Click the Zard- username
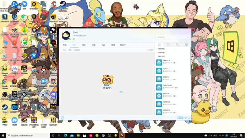Image resolution: width=245 pixels, height=138 pixels. pos(75,33)
